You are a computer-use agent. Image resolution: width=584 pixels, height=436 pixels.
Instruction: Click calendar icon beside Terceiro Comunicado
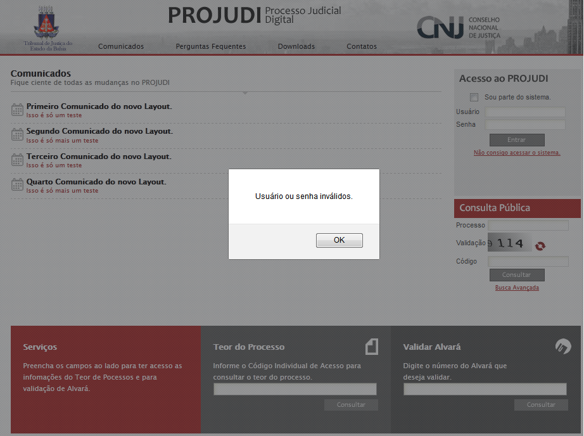pyautogui.click(x=18, y=160)
